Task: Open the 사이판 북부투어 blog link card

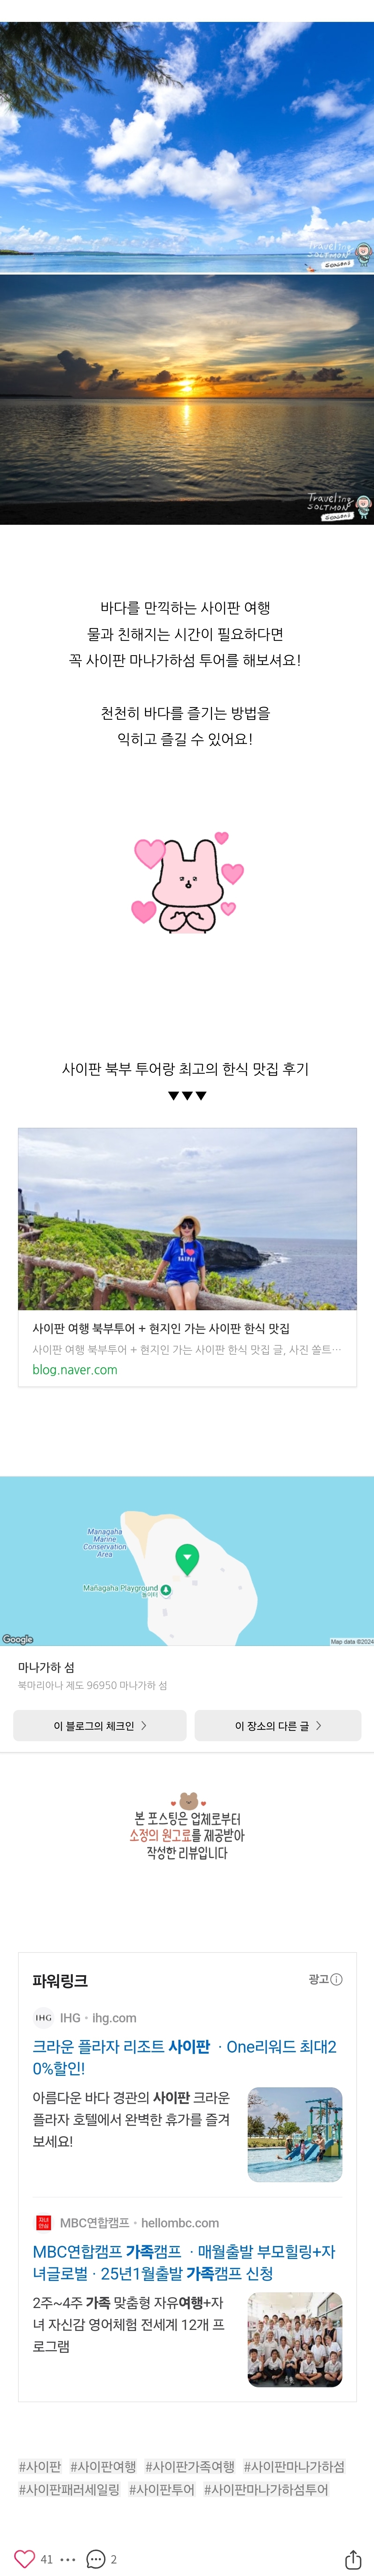Action: point(187,1257)
